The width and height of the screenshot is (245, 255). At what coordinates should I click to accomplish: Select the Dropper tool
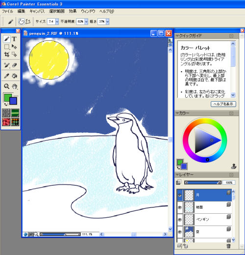[x=7, y=76]
